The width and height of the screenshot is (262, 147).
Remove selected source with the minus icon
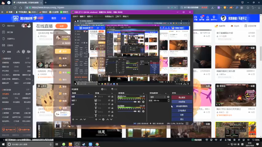[100, 119]
